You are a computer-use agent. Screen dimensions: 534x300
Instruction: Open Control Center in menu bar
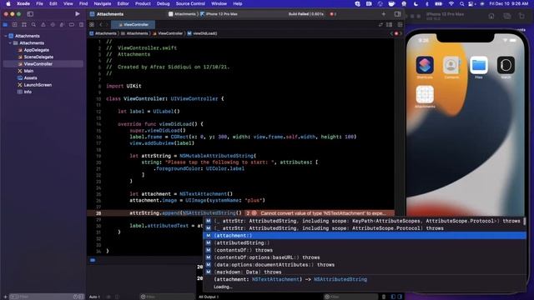tap(471, 3)
